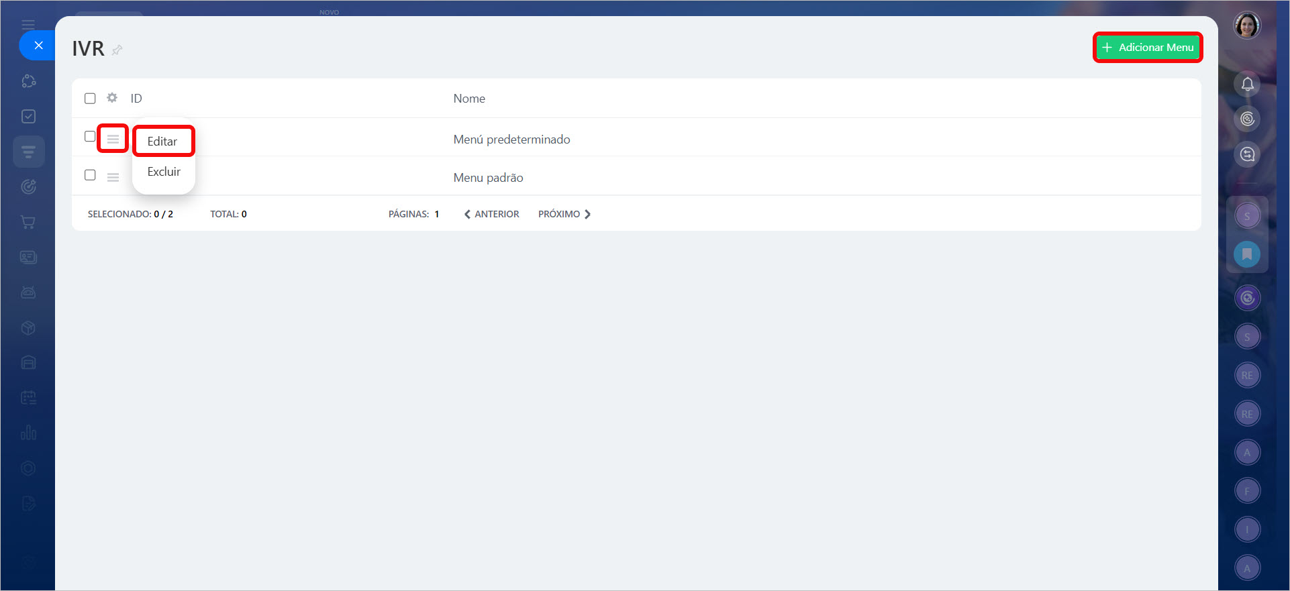Open the box inventory icon in sidebar
The image size is (1290, 591).
pyautogui.click(x=28, y=327)
